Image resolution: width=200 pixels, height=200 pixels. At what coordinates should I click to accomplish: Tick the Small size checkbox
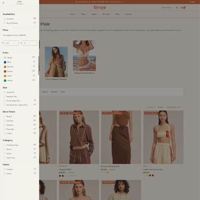click(5, 92)
